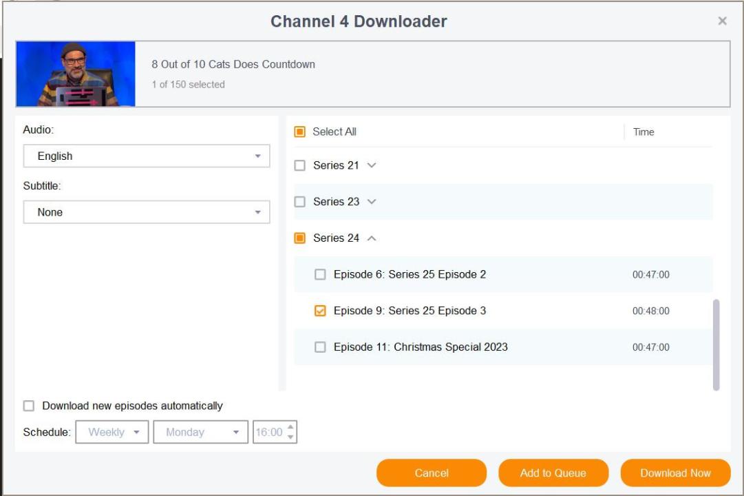This screenshot has width=744, height=496.
Task: Click Add to Queue
Action: [x=553, y=473]
